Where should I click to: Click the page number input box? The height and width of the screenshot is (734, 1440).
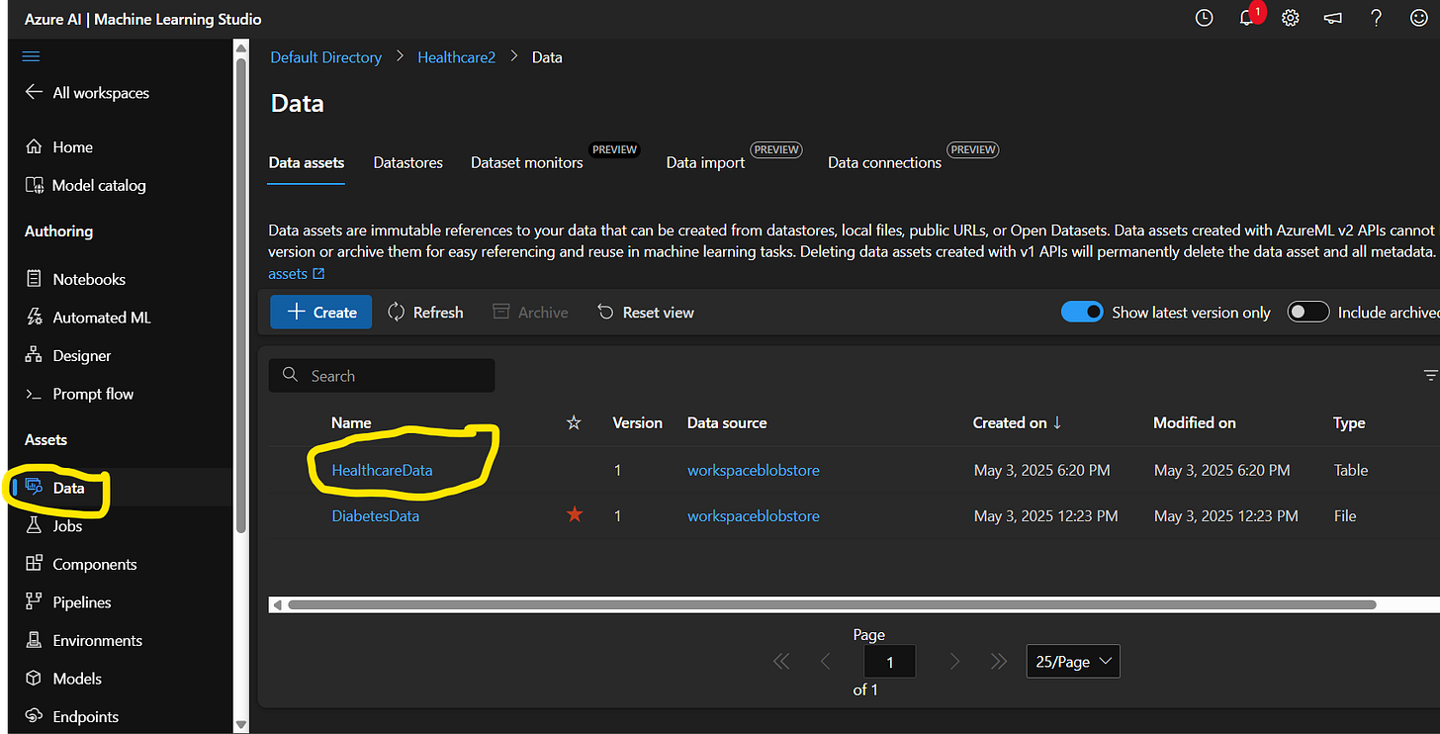point(890,662)
